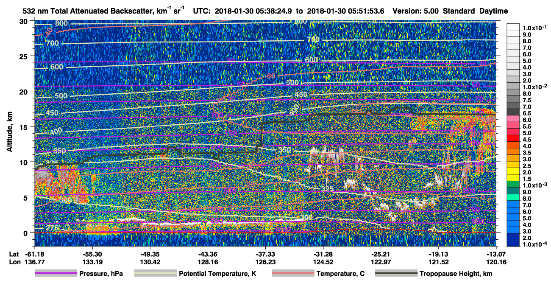Click the 'Daytime' word in the title
This screenshot has height=283, width=551.
point(493,11)
